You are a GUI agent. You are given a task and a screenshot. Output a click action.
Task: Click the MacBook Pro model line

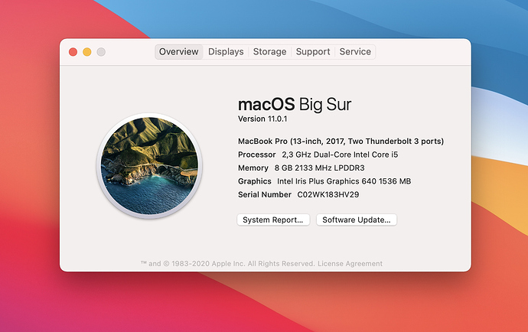point(341,141)
